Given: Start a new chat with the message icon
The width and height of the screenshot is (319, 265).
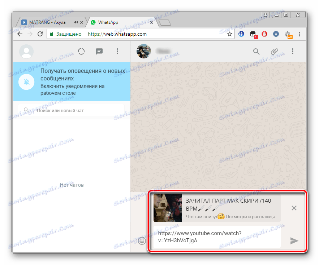Looking at the screenshot, I should point(99,51).
